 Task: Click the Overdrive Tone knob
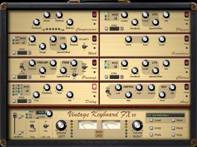point(145,39)
